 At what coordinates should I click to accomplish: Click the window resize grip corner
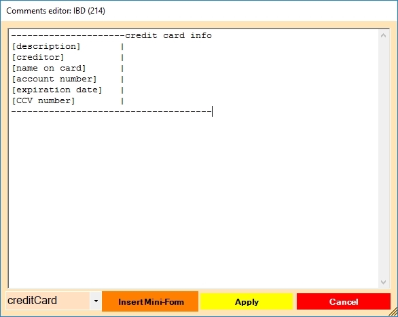point(394,312)
